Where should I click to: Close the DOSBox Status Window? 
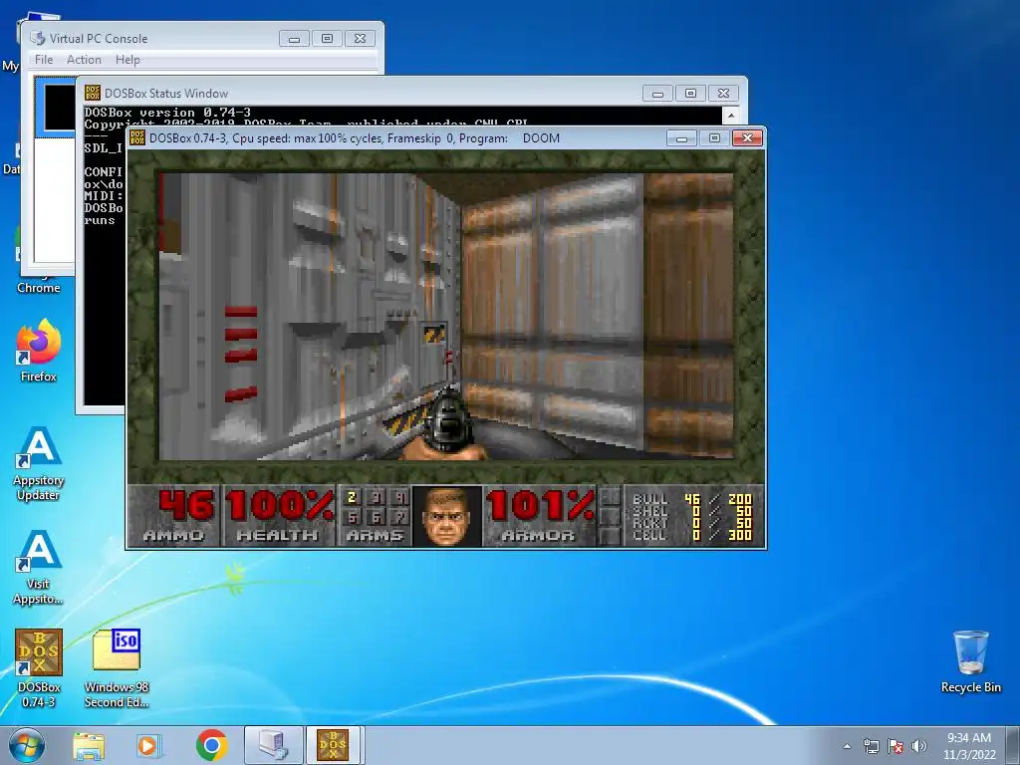[723, 93]
